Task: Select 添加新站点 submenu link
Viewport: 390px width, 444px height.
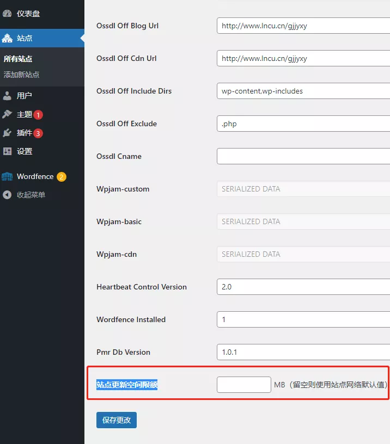Action: pos(22,75)
